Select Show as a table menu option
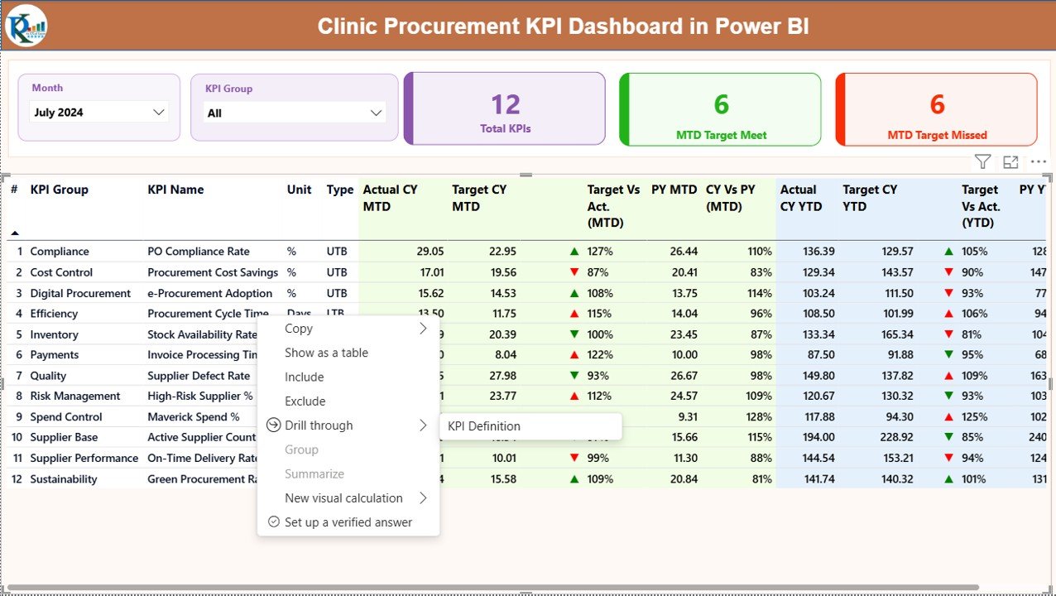The image size is (1056, 596). (326, 353)
